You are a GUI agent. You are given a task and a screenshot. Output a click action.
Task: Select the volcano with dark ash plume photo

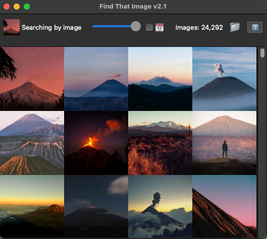click(160, 207)
